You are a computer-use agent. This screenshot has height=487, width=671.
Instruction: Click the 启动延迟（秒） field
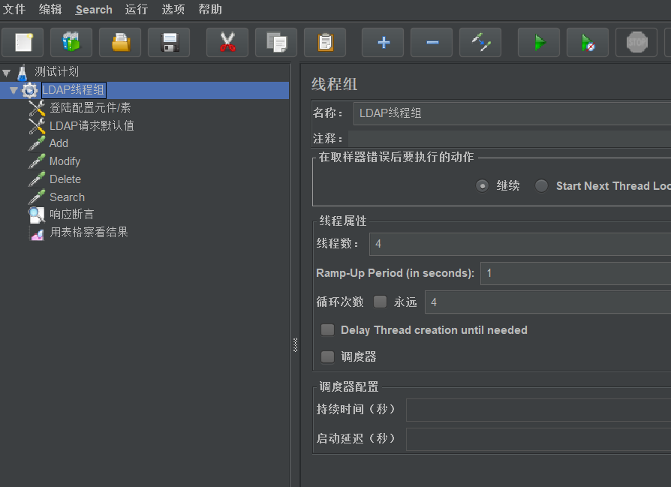(538, 439)
